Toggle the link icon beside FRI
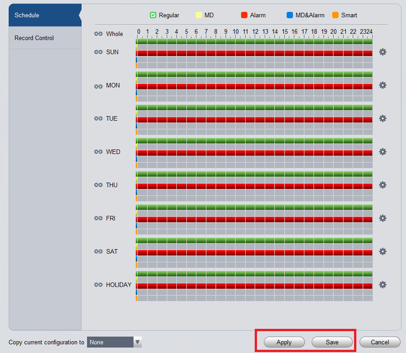Viewport: 406px width, 353px height. (x=98, y=218)
